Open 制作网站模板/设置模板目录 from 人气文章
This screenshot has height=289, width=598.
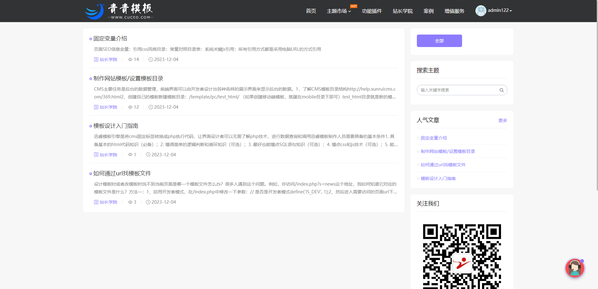[x=447, y=151]
